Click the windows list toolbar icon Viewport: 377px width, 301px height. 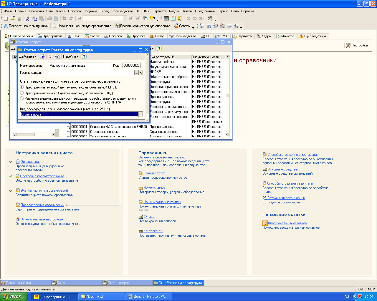tap(145, 18)
